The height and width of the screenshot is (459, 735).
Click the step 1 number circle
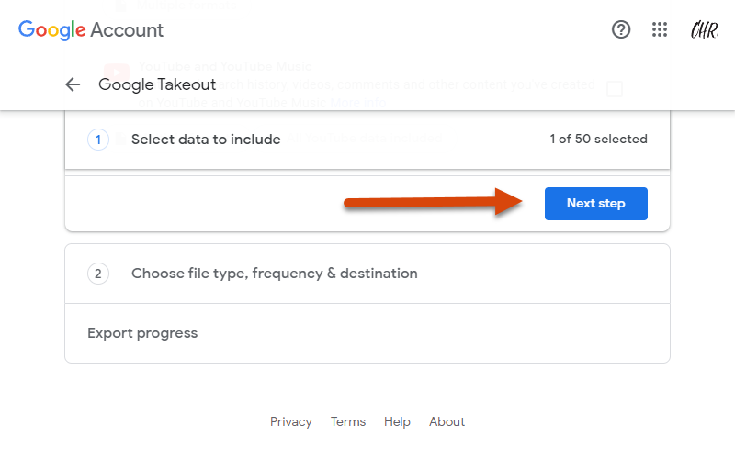(98, 140)
